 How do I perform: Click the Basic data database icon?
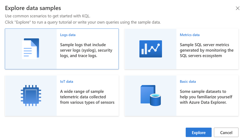coord(151,95)
